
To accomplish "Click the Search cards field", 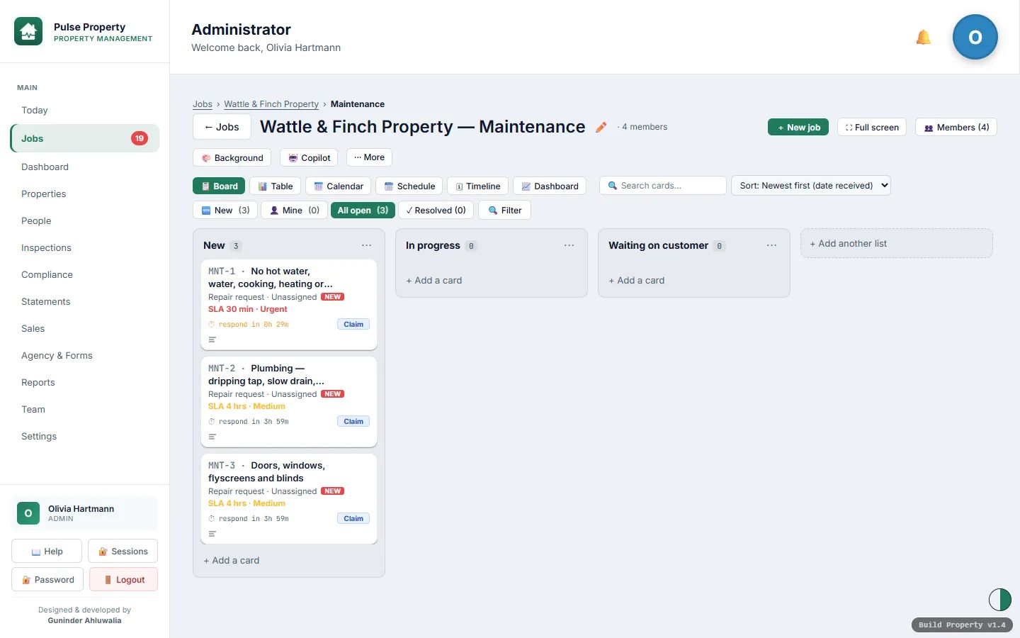I will (x=663, y=186).
